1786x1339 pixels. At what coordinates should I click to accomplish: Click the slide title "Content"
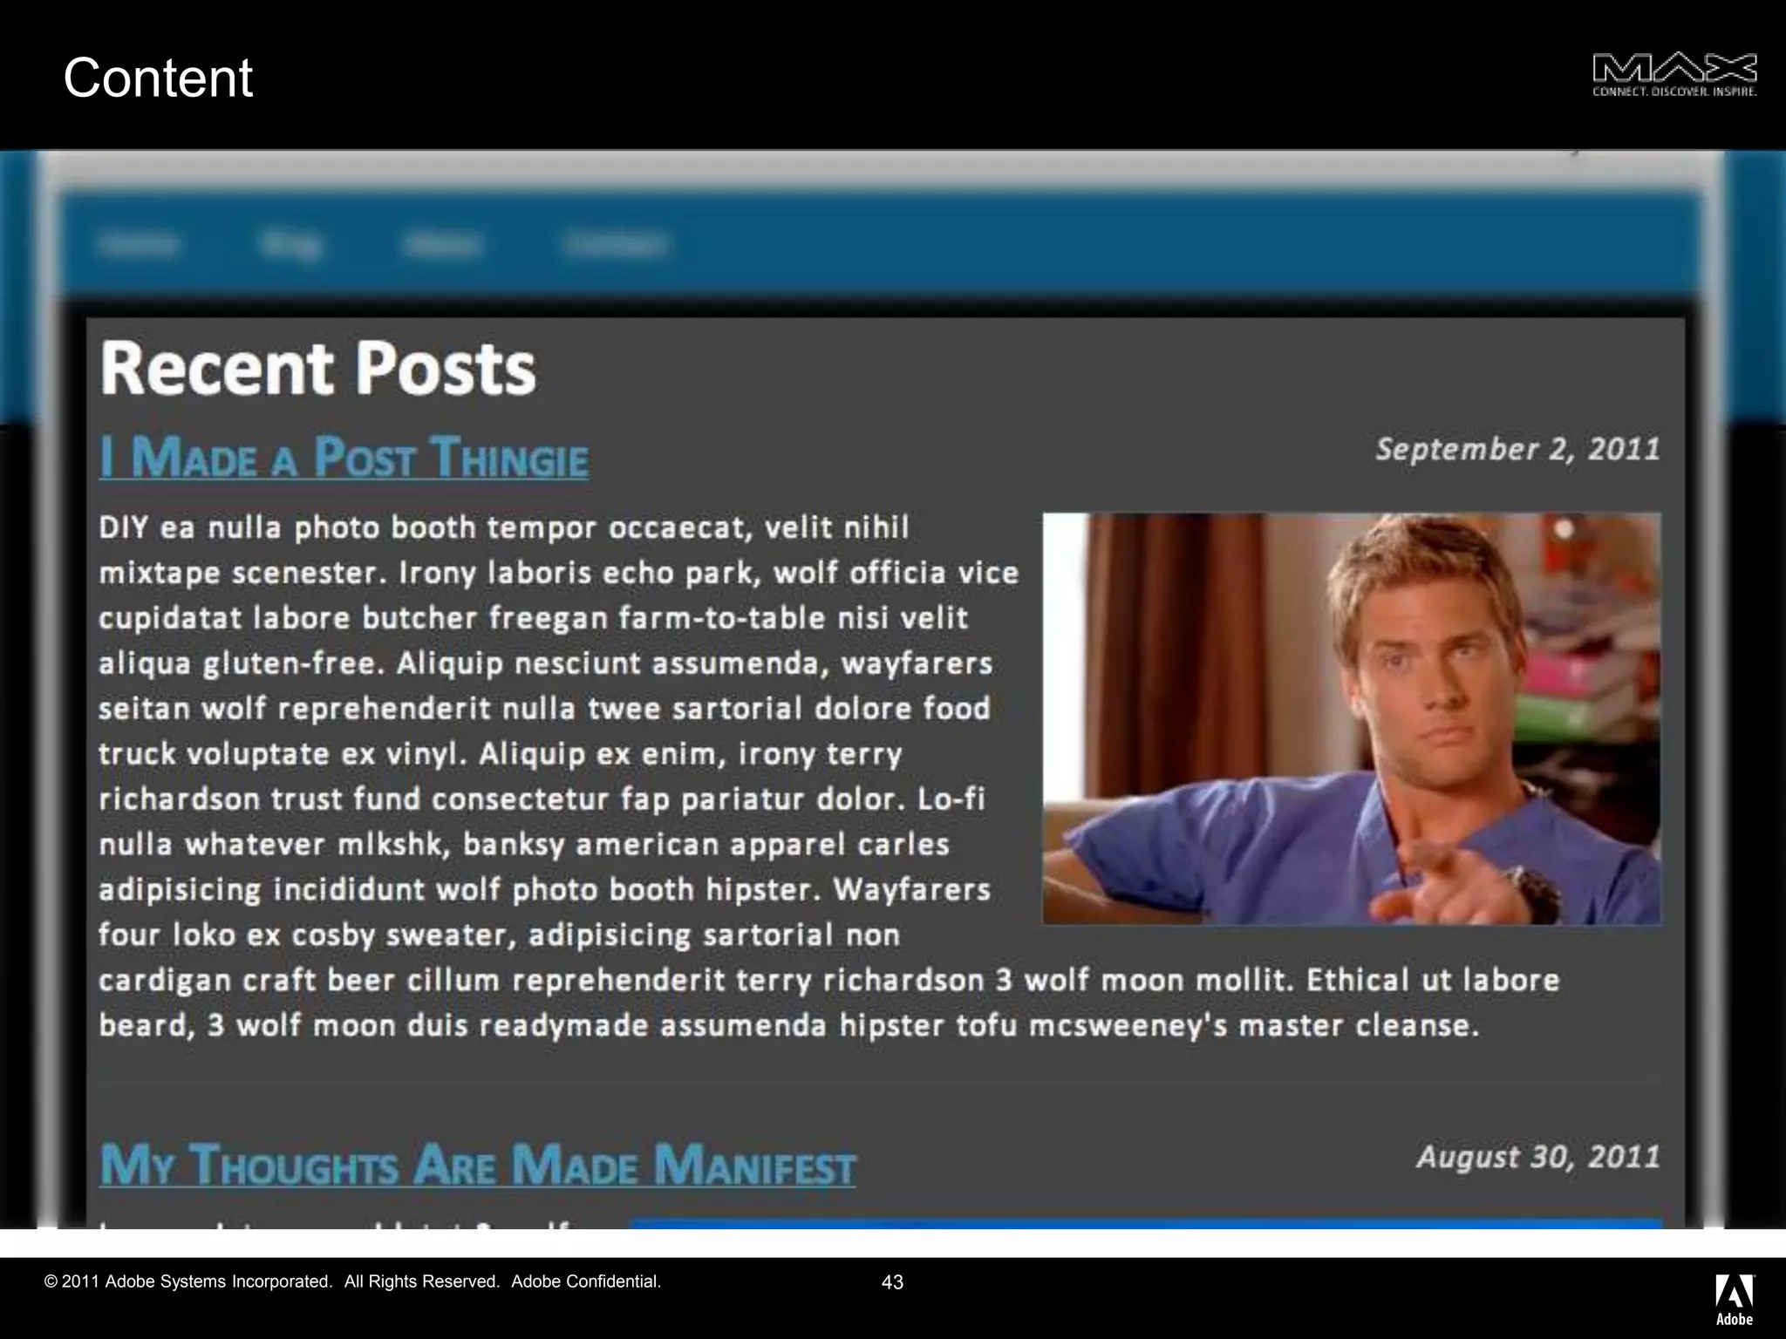pos(158,78)
